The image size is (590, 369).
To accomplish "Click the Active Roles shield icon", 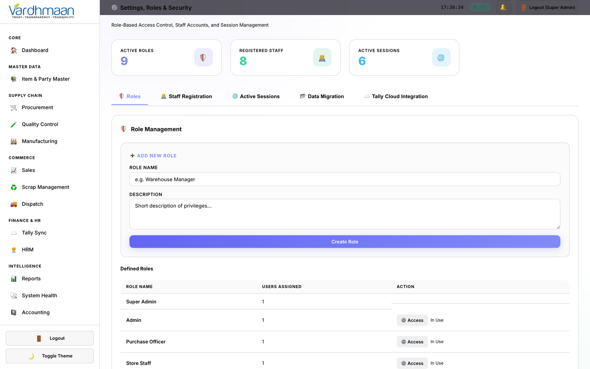I will (x=204, y=57).
